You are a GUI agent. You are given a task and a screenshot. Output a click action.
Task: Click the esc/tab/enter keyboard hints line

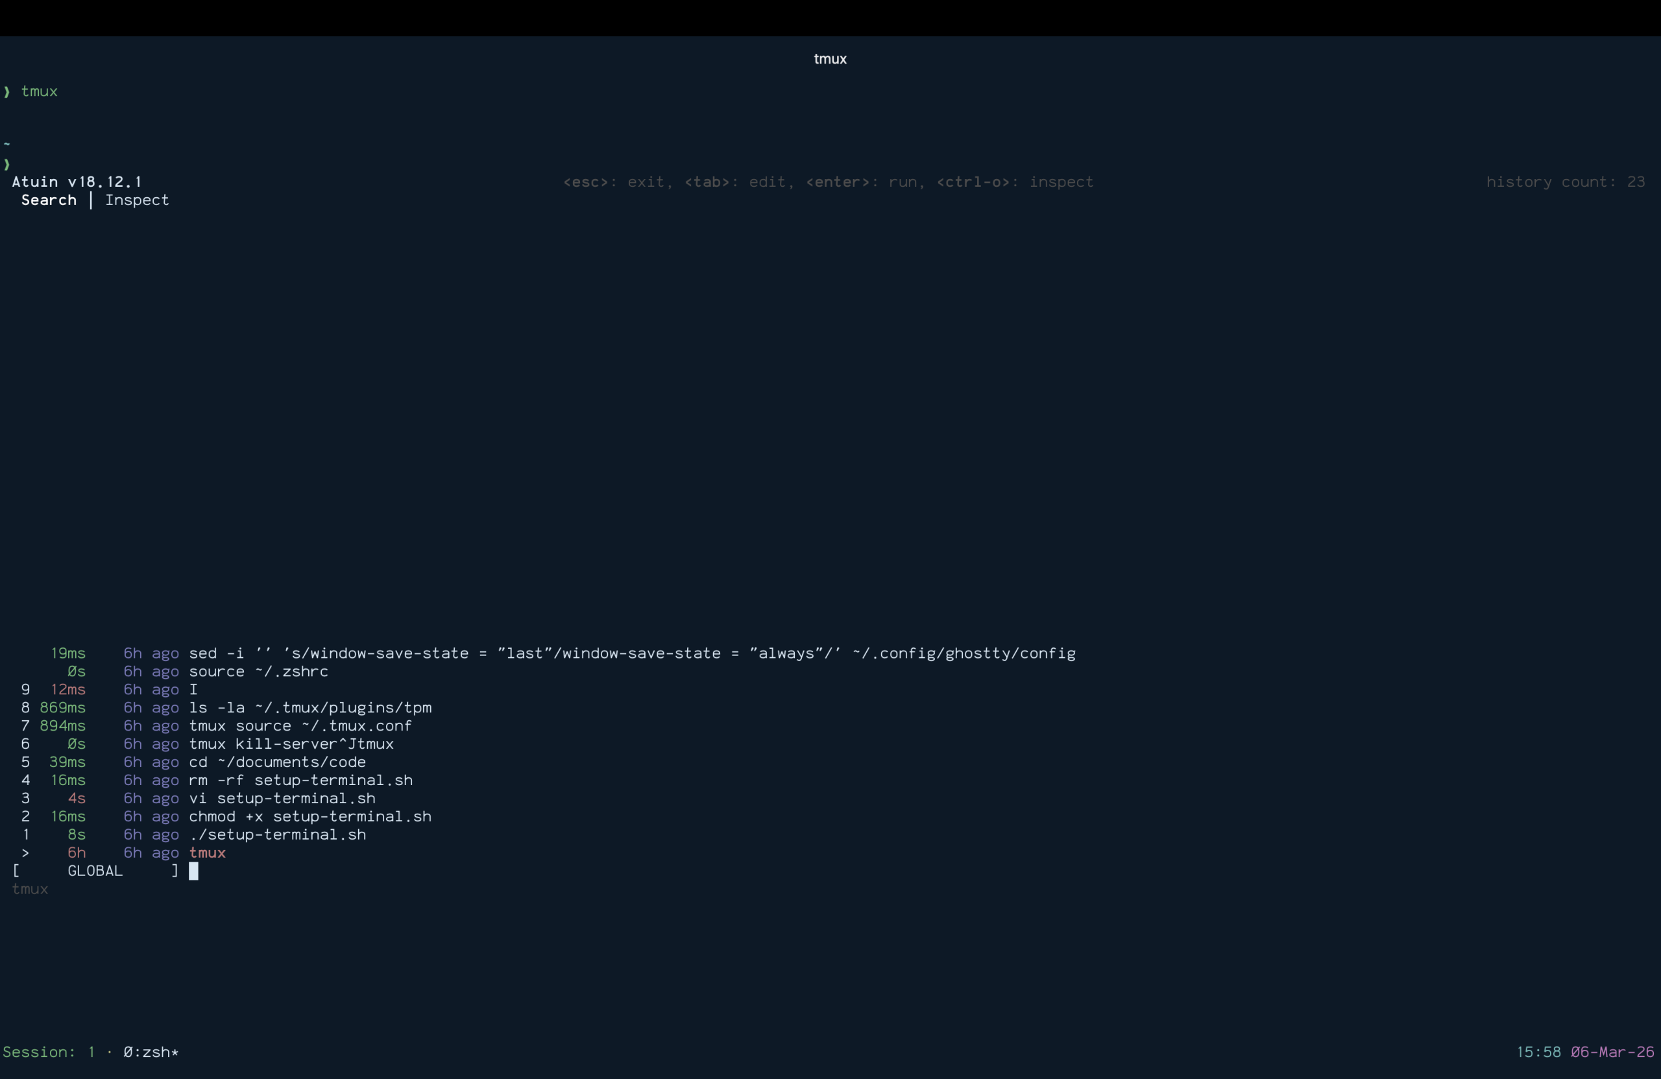point(828,182)
